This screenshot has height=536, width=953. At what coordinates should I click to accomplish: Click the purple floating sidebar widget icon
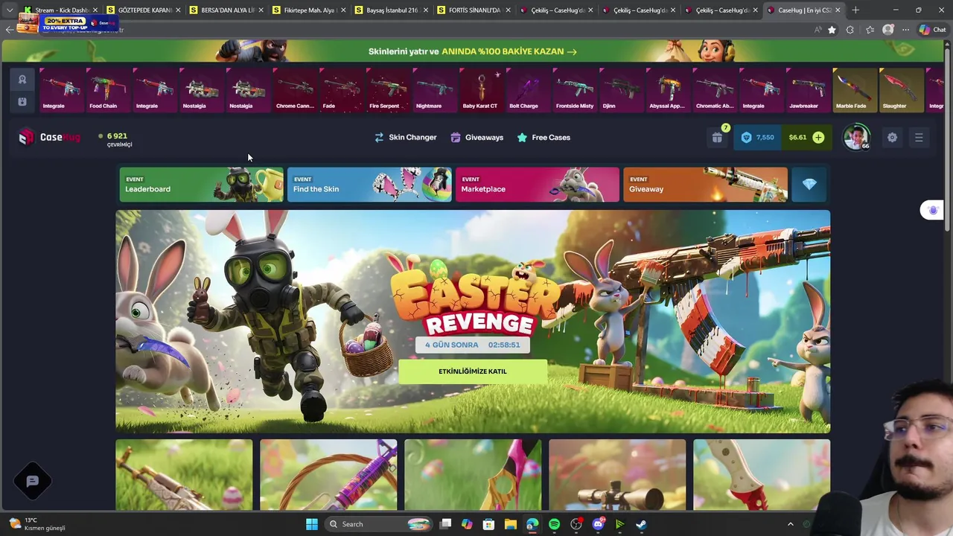[x=933, y=211]
